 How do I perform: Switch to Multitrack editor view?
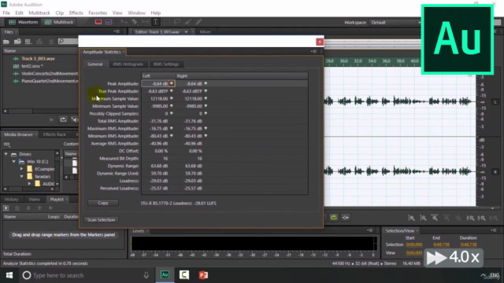tap(59, 22)
